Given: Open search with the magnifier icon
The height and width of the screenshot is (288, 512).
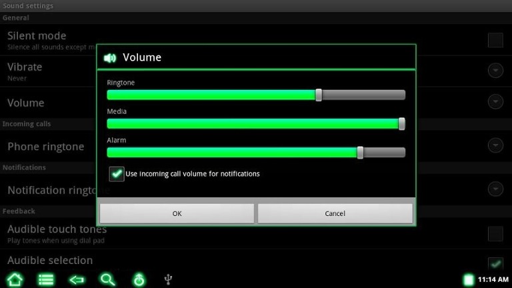Looking at the screenshot, I should click(108, 280).
